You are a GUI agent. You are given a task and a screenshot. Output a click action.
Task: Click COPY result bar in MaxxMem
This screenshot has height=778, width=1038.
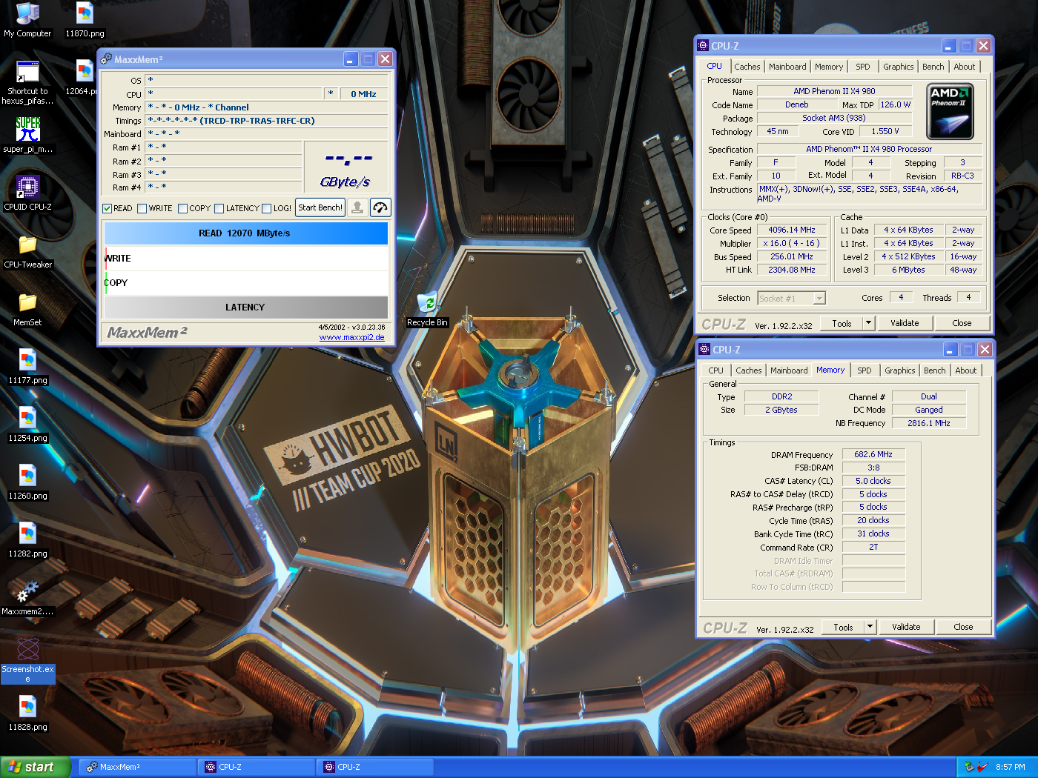[x=245, y=283]
